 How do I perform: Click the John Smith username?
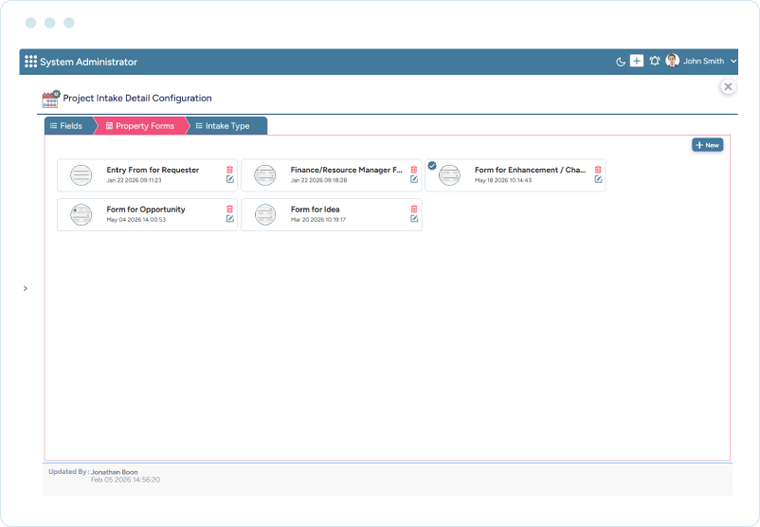coord(704,61)
